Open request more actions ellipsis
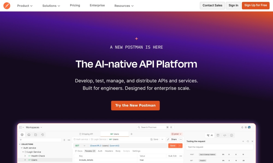The height and width of the screenshot is (163, 273). coord(181,139)
